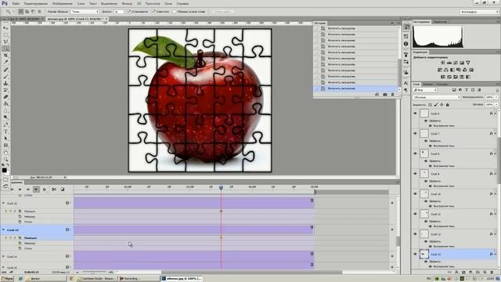The width and height of the screenshot is (501, 282).
Task: Click the histogram graph
Action: pyautogui.click(x=438, y=37)
